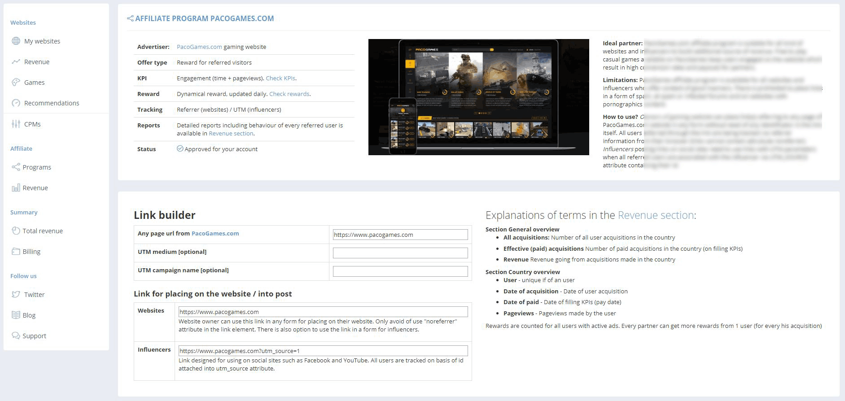This screenshot has height=401, width=845.
Task: Click the globe icon beside My websites
Action: (x=16, y=41)
